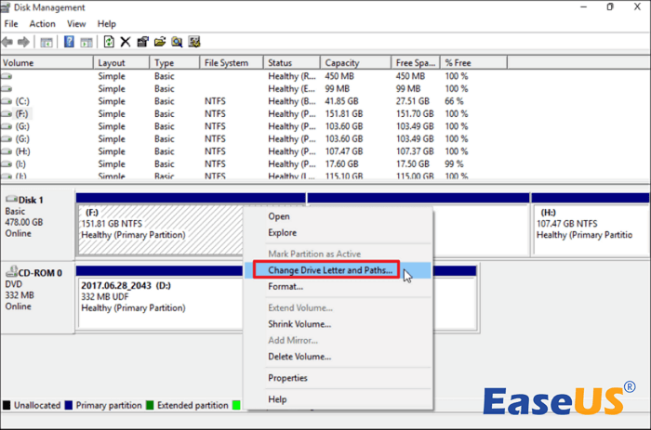
Task: Click Delete Volume in context menu
Action: (x=299, y=356)
